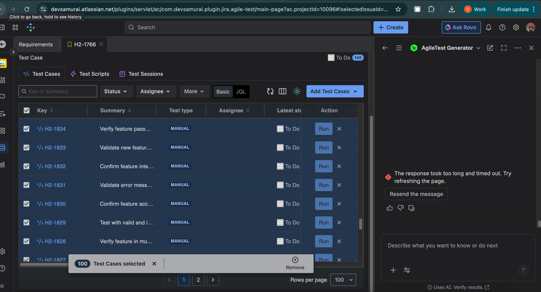541x292 pixels.
Task: Open Rovo chat hamburger menu
Action: pyautogui.click(x=399, y=48)
